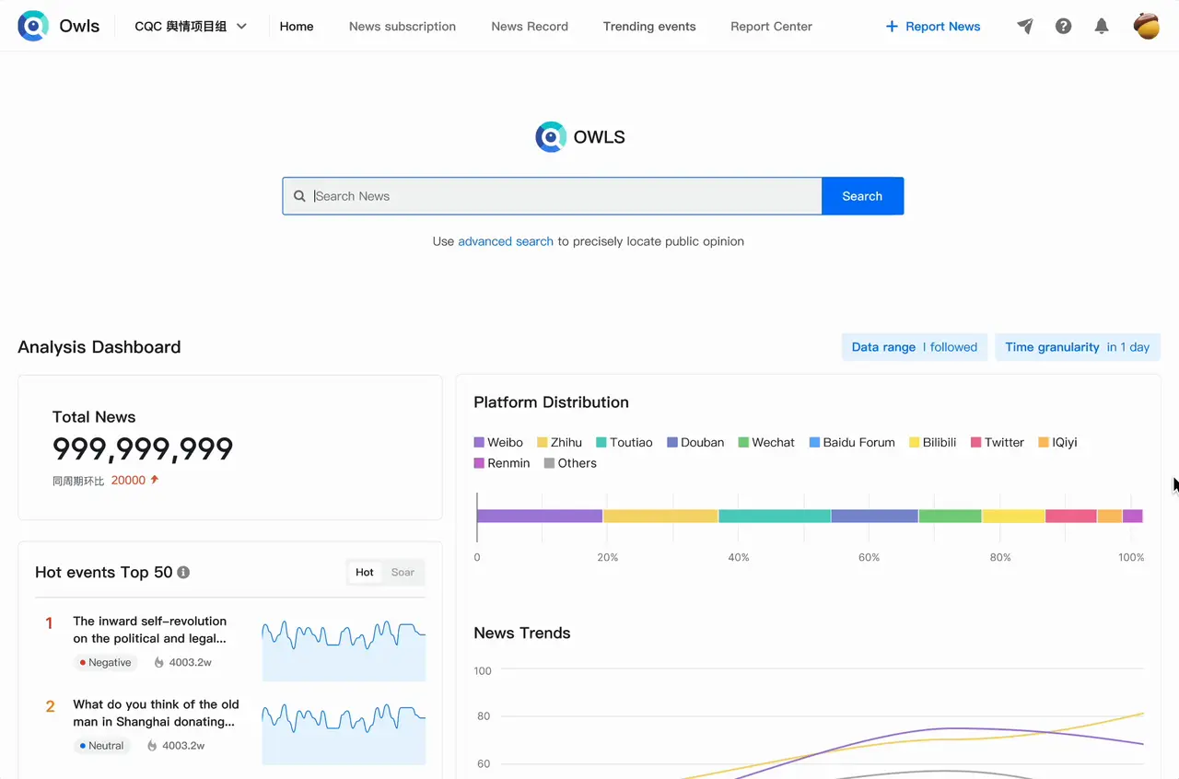The image size is (1179, 779).
Task: Click the flame icon beside first 4003.2w
Action: (158, 662)
